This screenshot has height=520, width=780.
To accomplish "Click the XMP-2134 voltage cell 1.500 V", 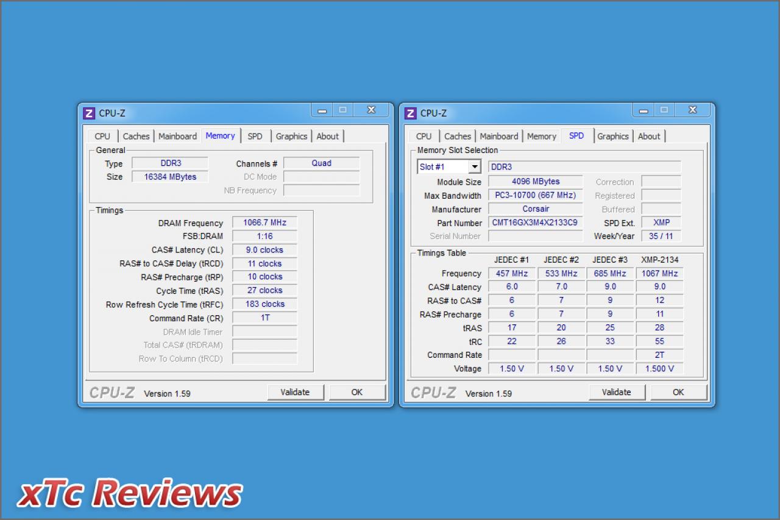I will (659, 369).
